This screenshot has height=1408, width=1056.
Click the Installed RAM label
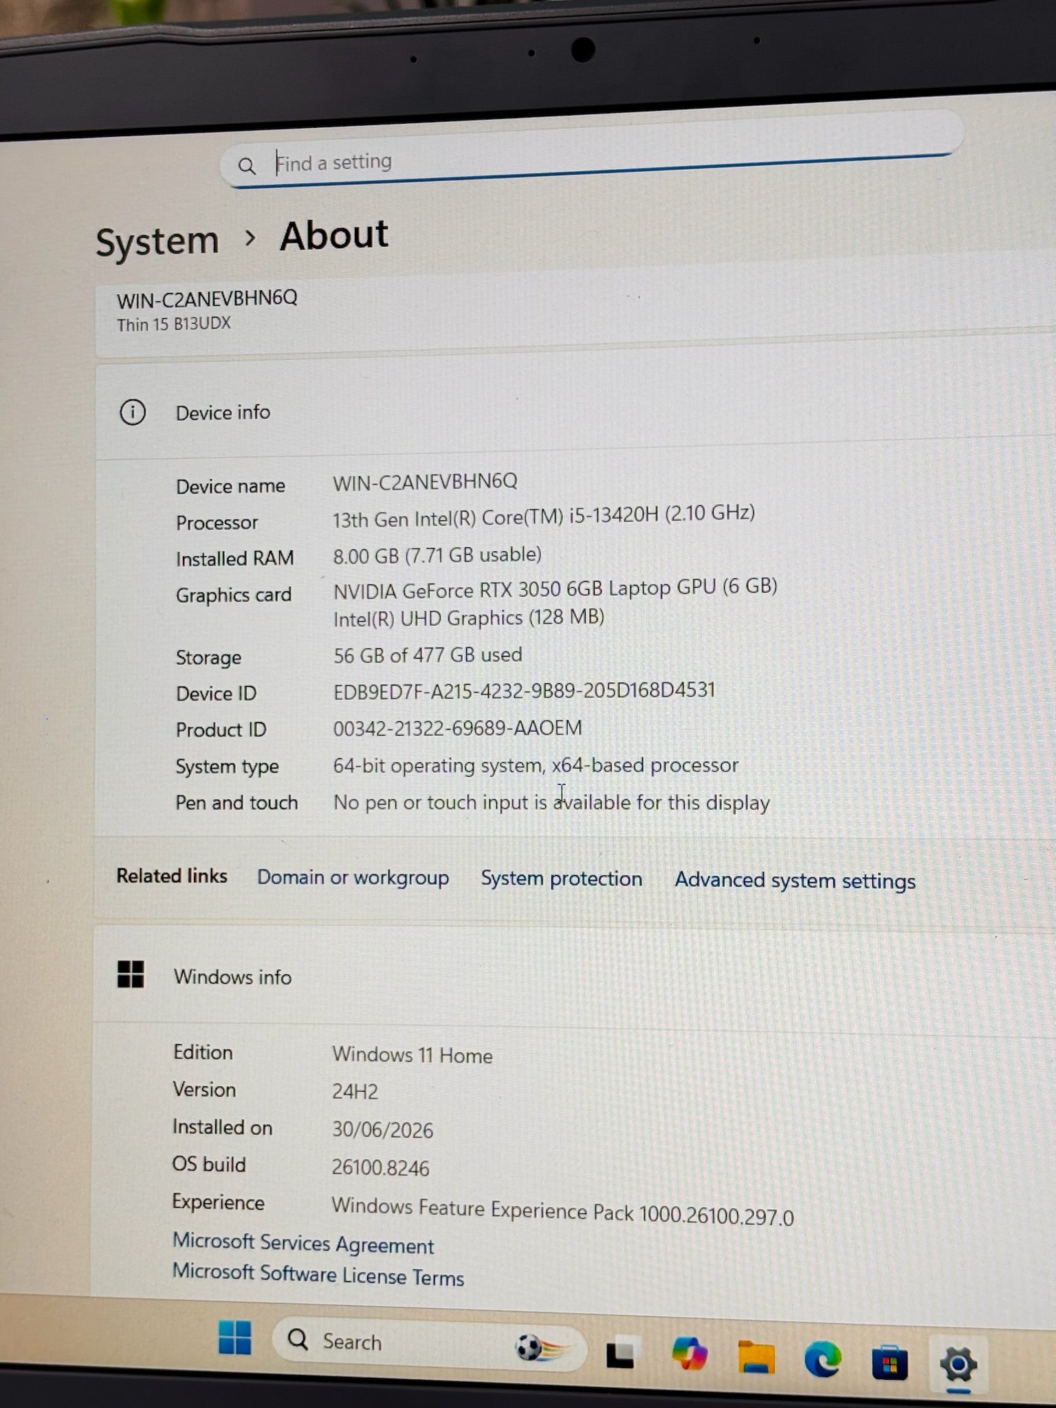(235, 558)
